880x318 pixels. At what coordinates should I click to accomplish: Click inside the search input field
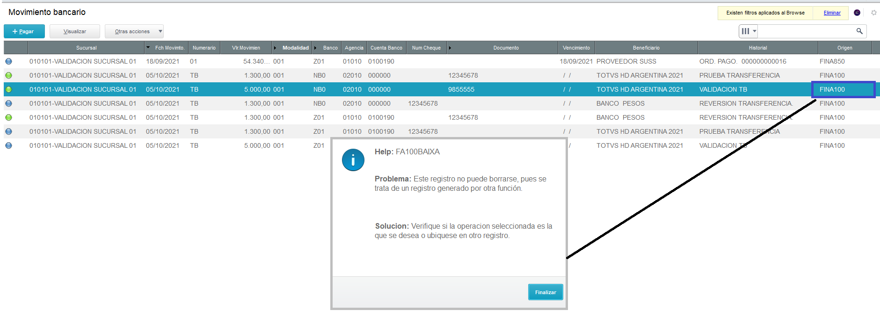click(806, 31)
